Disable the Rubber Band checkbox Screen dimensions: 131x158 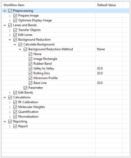pyautogui.click(x=30, y=64)
